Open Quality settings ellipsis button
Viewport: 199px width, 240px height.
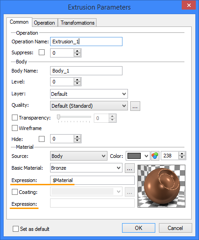(135, 106)
